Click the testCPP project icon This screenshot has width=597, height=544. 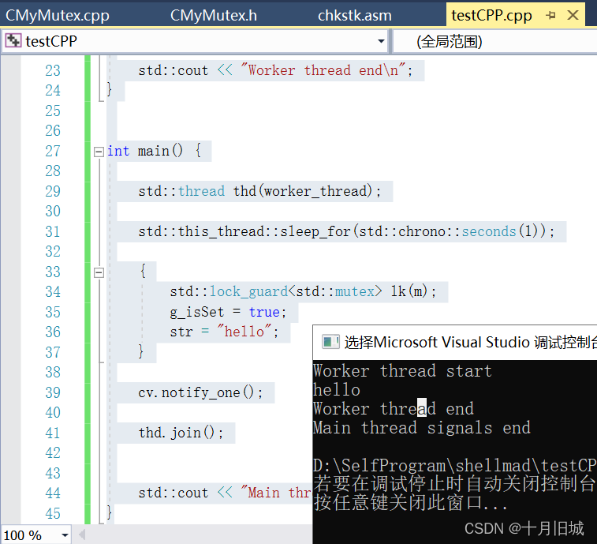13,41
